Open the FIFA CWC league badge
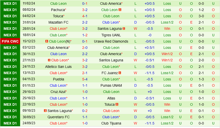220x128 pixels. [x=10, y=41]
